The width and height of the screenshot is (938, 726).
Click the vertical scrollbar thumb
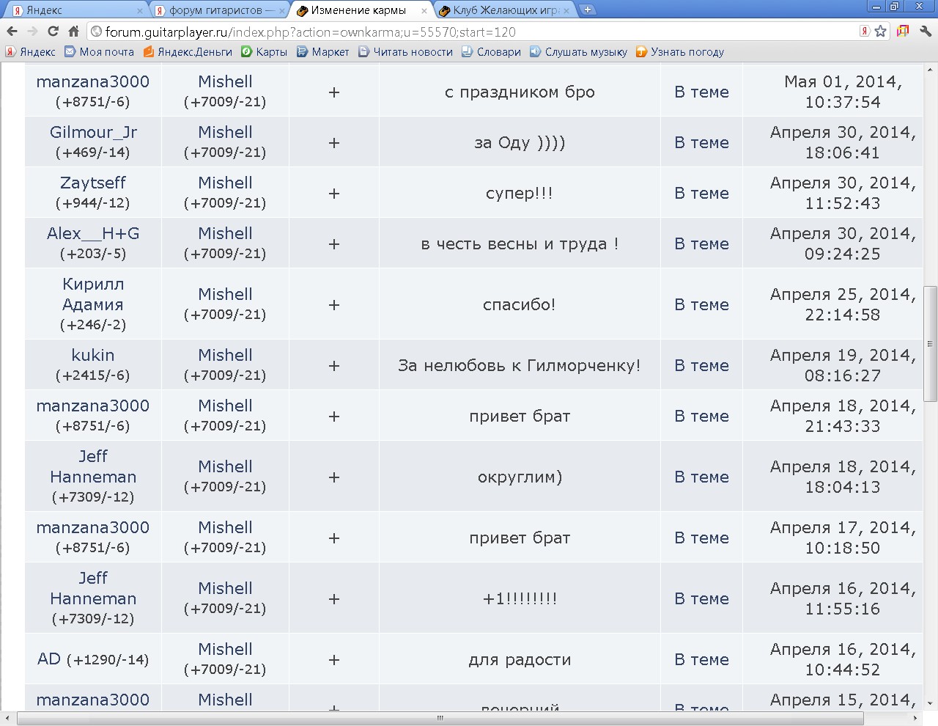931,343
